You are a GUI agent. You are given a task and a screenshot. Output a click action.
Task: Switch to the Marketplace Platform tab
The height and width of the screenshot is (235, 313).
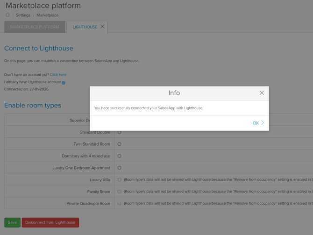click(x=35, y=27)
